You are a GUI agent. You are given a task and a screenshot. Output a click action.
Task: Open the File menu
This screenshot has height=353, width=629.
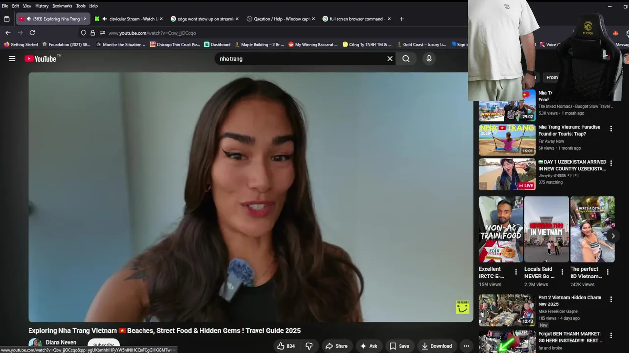(5, 6)
